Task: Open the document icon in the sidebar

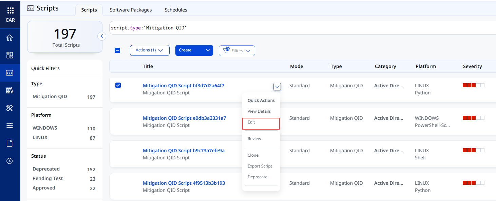Action: click(x=10, y=143)
